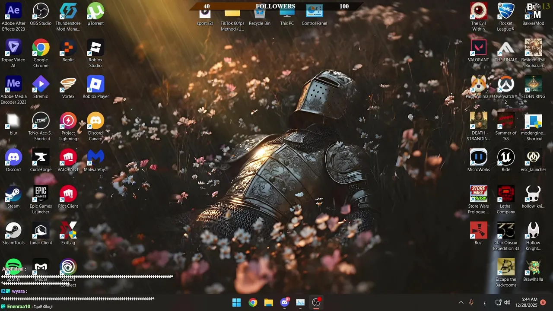Open TcNo-Acc-S... Shortcut icon
The height and width of the screenshot is (311, 553).
tap(41, 127)
